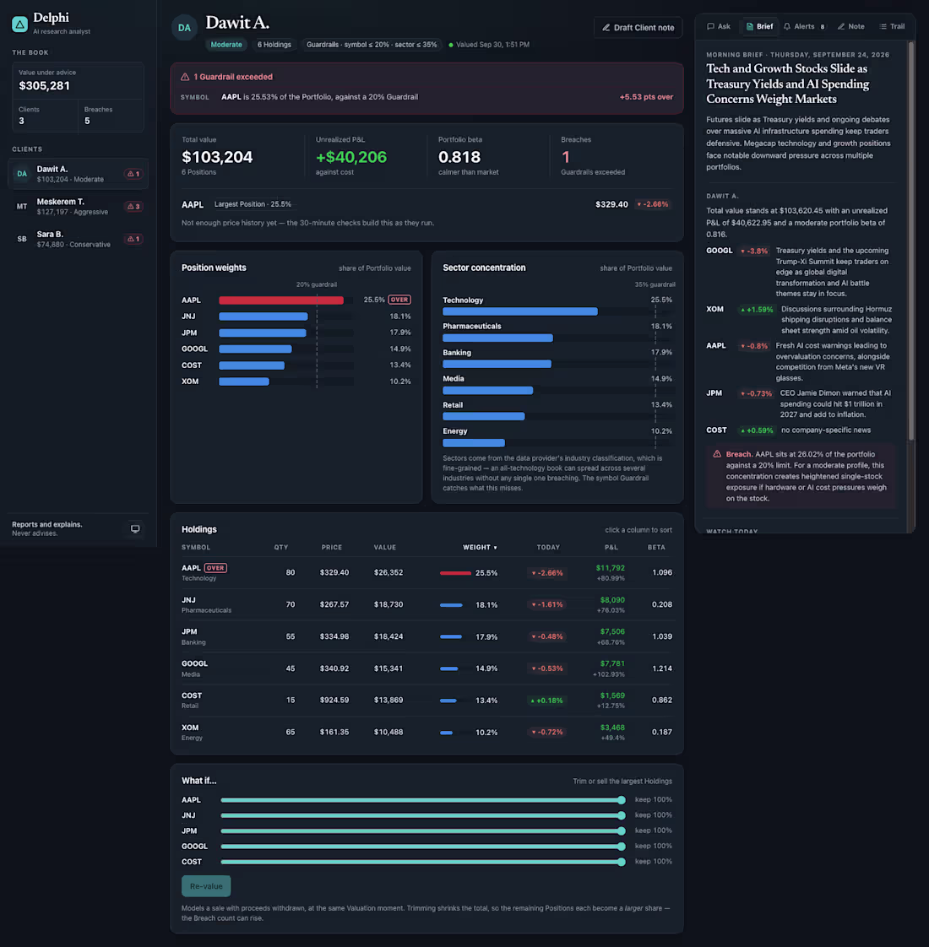
Task: Click the warning triangle in Guardrail exceeded banner
Action: tap(185, 77)
